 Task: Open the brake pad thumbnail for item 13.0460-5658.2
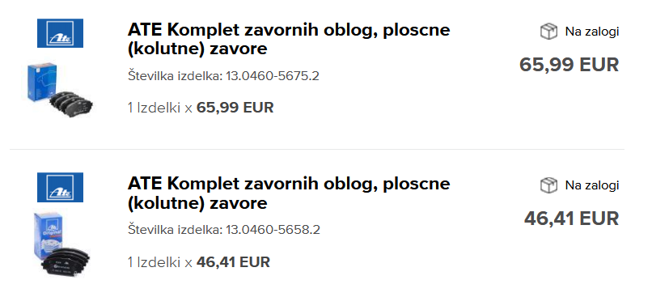[62, 244]
